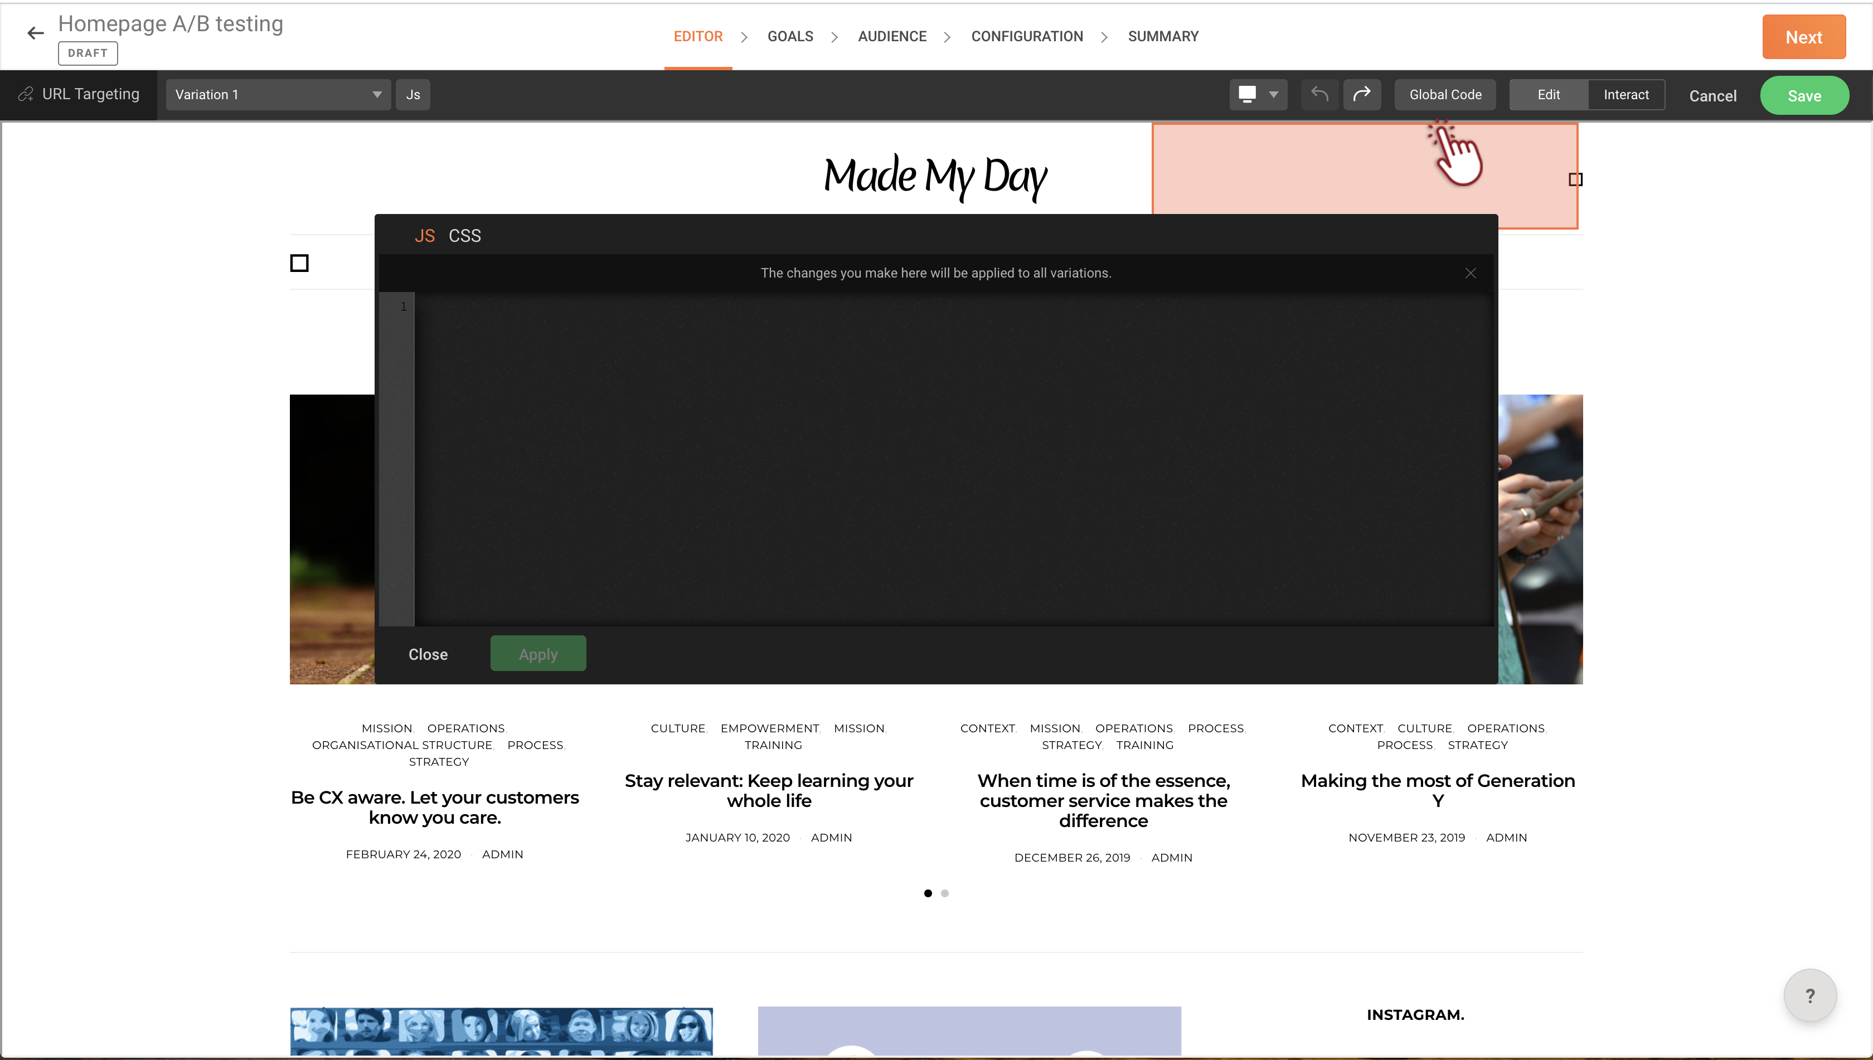Click the Js variation code button

click(413, 95)
